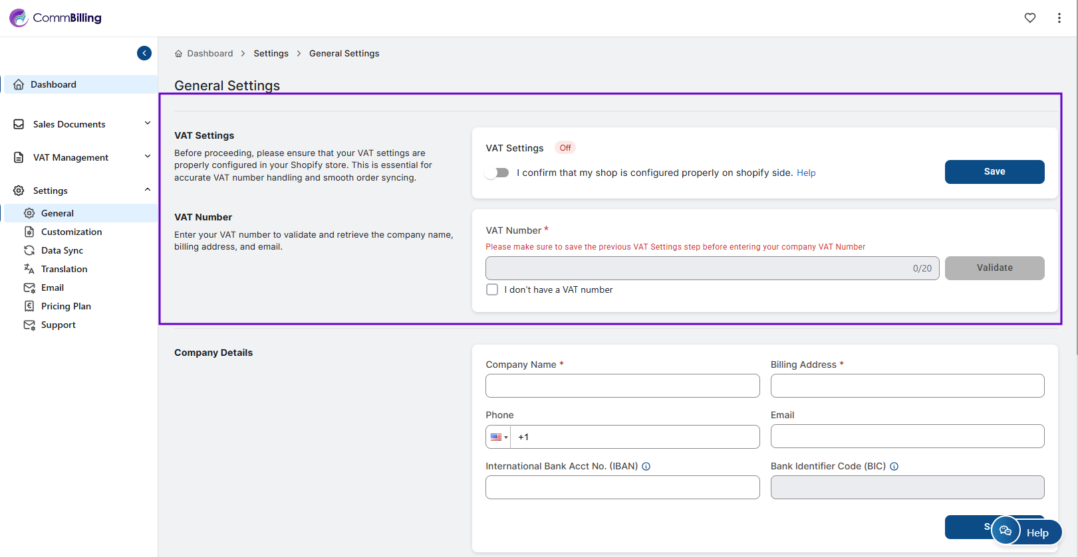Viewport: 1078px width, 557px height.
Task: Click the heart favorite icon in header
Action: pos(1029,18)
